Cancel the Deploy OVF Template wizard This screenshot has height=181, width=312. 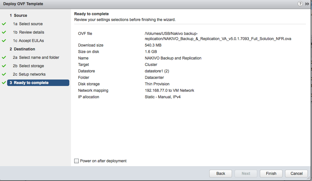click(296, 174)
